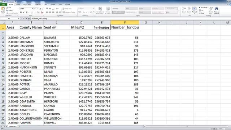Open the Borders button in Font group
This screenshot has width=231, height=130.
coord(32,12)
